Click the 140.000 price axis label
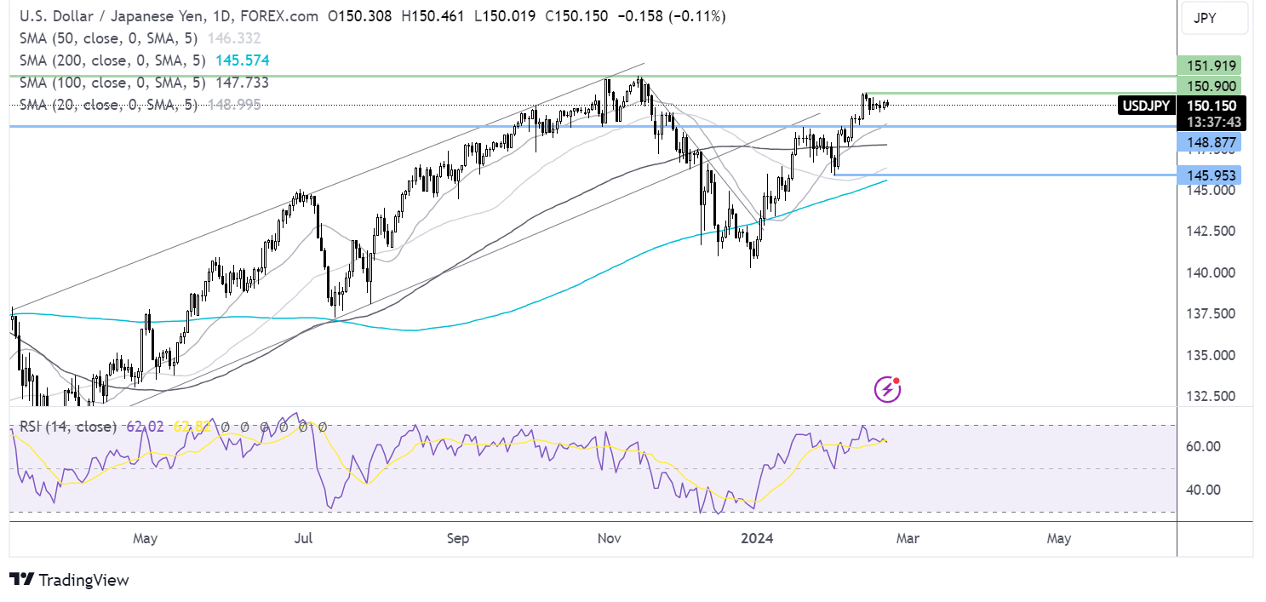 pos(1209,272)
